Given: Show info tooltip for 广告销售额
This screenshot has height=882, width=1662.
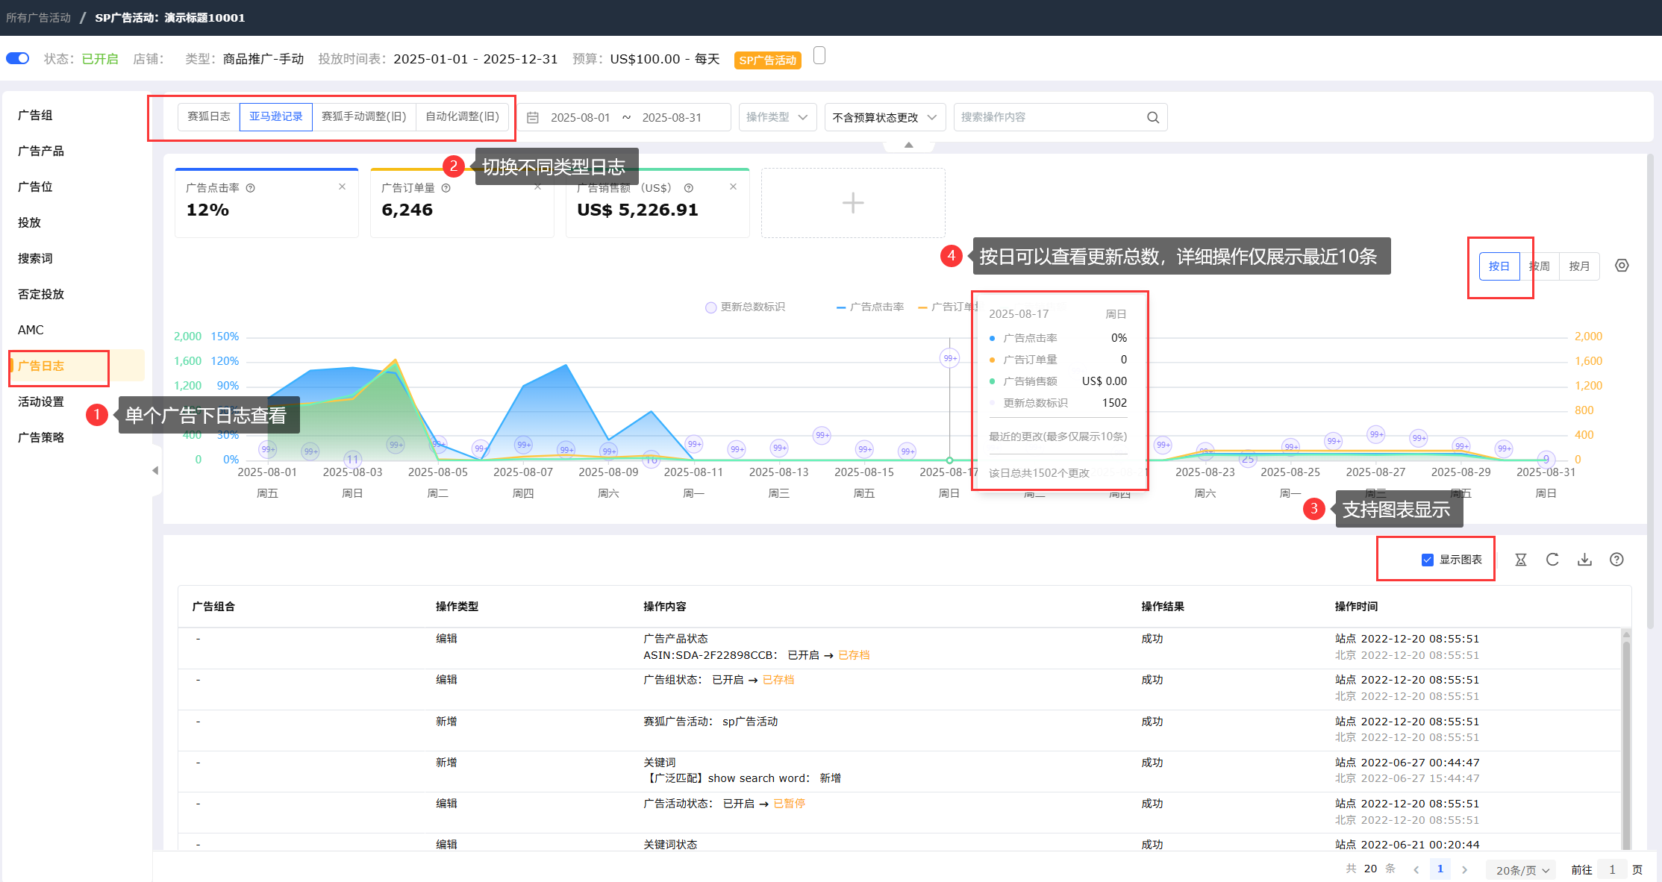Looking at the screenshot, I should [x=689, y=188].
